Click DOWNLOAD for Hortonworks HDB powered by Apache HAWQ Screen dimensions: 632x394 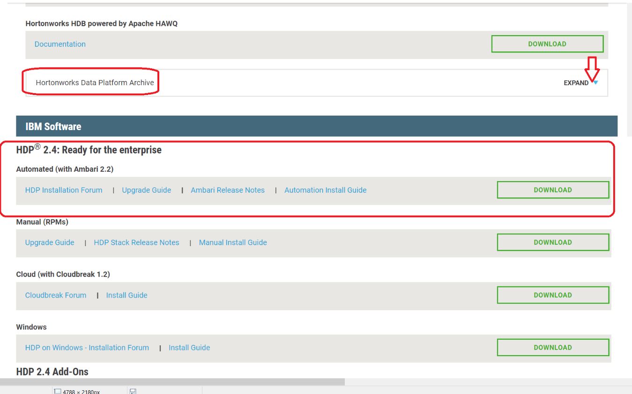(x=547, y=44)
